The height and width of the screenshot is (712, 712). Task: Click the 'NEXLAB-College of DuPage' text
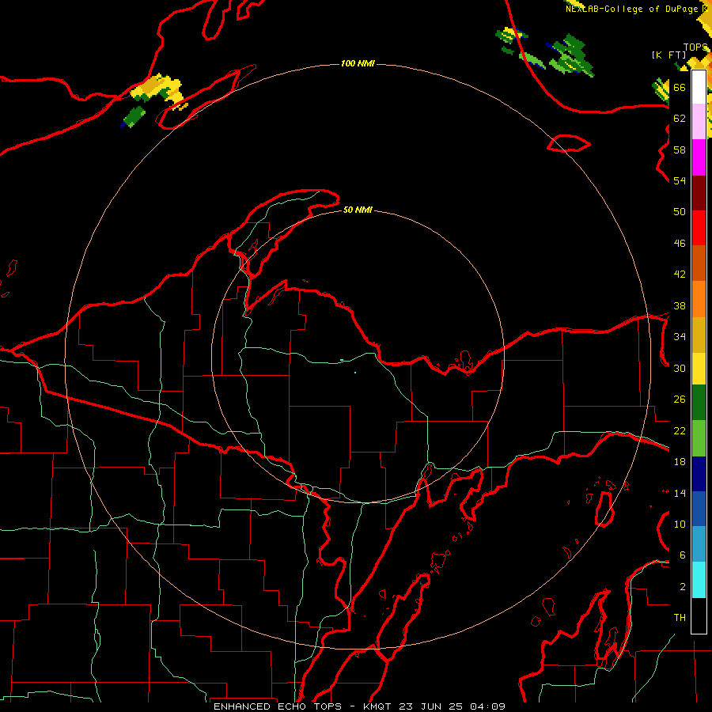click(631, 9)
